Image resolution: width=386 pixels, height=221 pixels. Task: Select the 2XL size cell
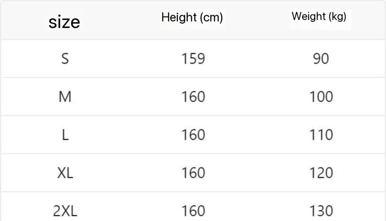coord(65,211)
